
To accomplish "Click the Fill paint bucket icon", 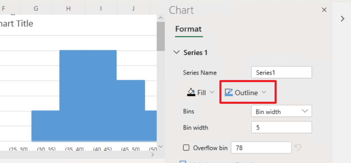I will 191,93.
